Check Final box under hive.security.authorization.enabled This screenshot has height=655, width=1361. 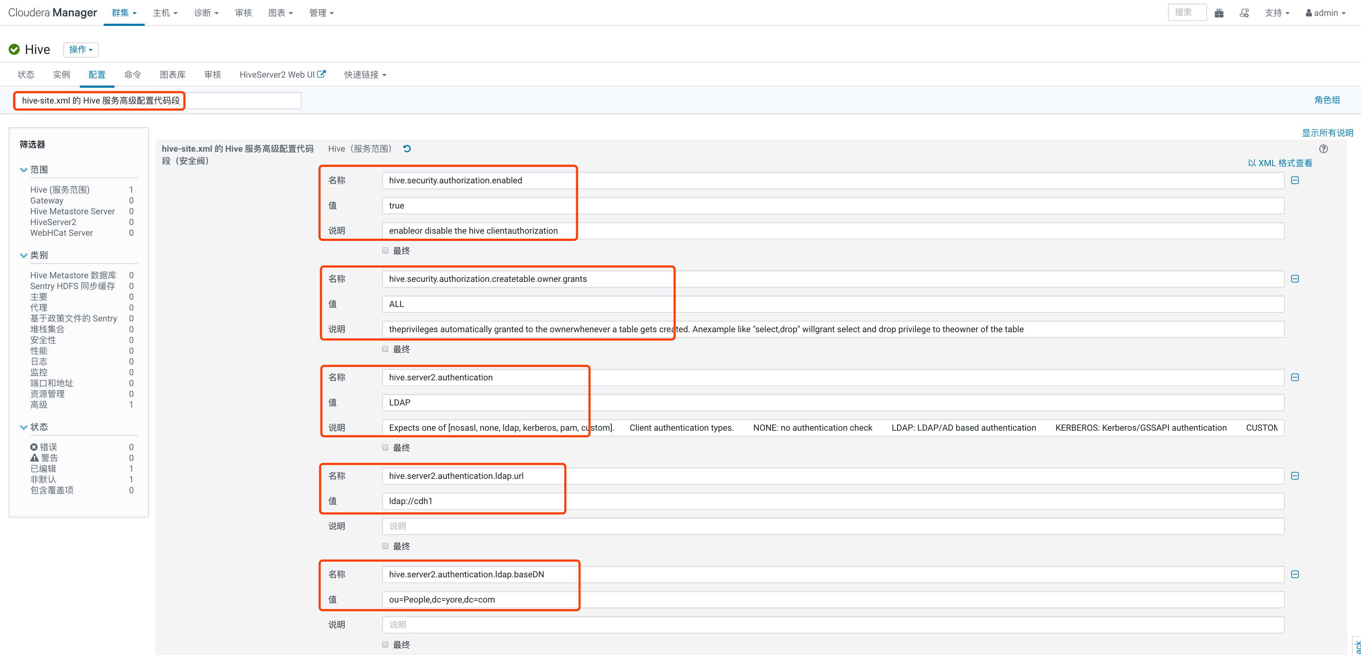385,251
